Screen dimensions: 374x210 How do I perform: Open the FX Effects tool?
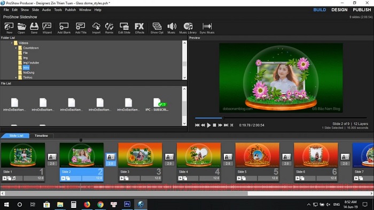pyautogui.click(x=139, y=28)
